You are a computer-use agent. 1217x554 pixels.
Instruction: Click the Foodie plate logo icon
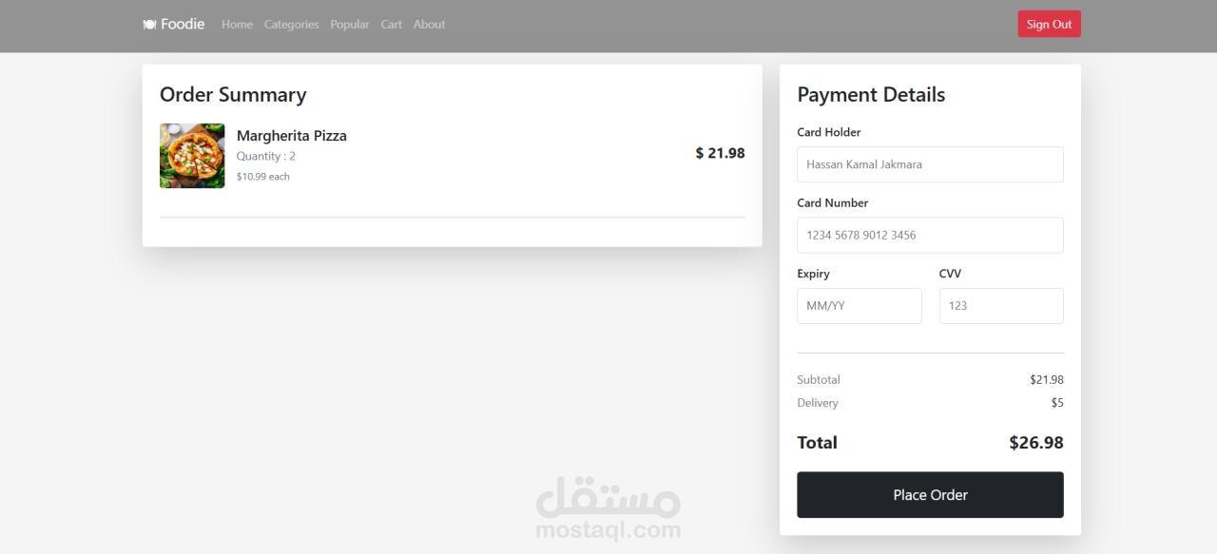coord(149,25)
